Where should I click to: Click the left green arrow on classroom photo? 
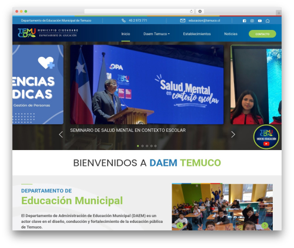180,225
